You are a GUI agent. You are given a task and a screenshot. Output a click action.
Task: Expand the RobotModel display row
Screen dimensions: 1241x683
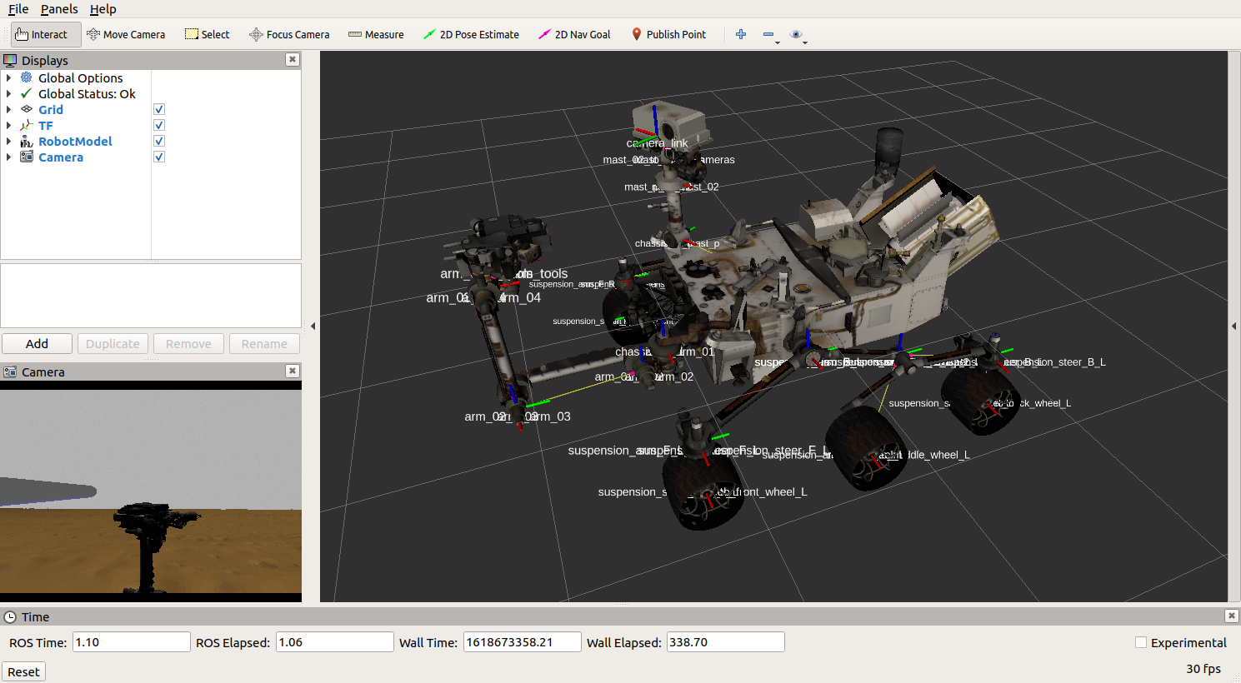tap(9, 141)
